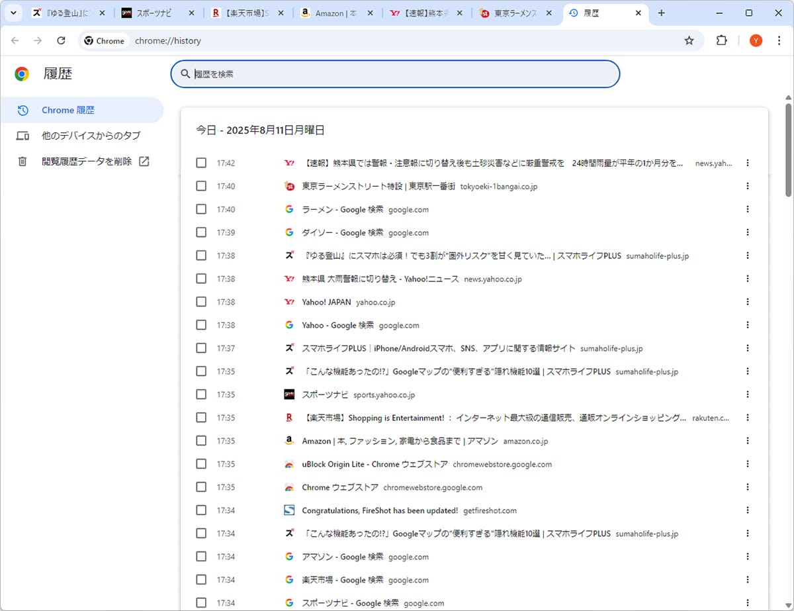Select the 17:42 熊本県 速報 entry checkbox
The image size is (794, 611).
pyautogui.click(x=201, y=163)
